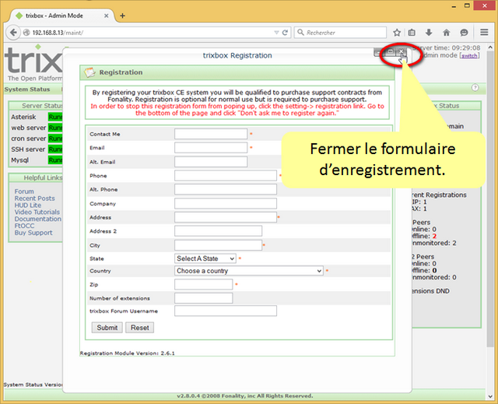Focus the Phone input field

(x=226, y=176)
